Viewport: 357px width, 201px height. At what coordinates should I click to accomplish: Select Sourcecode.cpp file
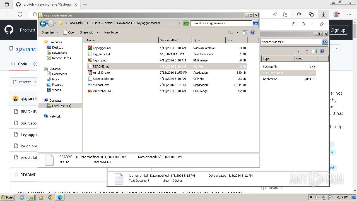coord(167,79)
